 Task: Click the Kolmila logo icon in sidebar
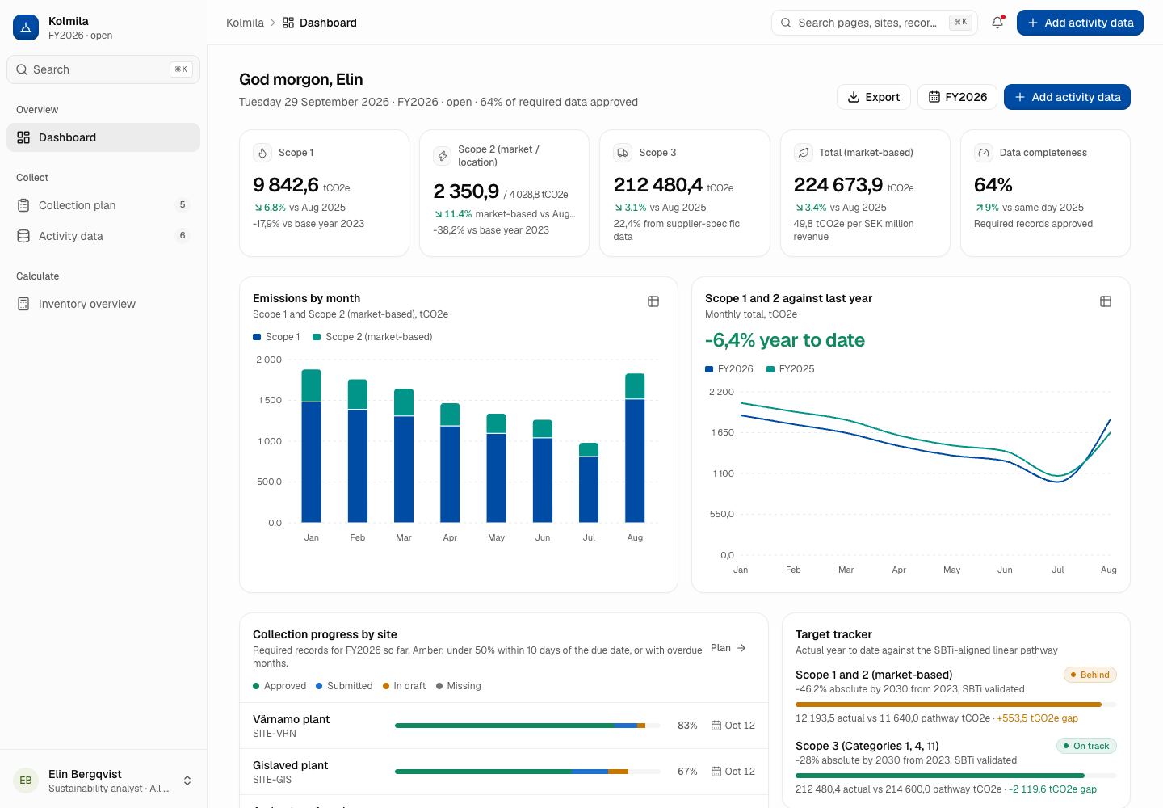(x=26, y=27)
